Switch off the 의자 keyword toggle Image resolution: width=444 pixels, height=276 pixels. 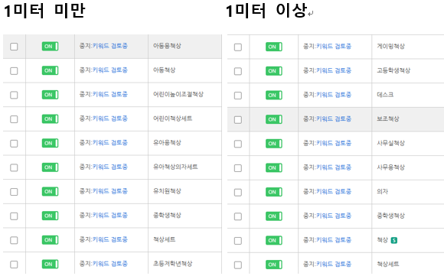click(274, 192)
